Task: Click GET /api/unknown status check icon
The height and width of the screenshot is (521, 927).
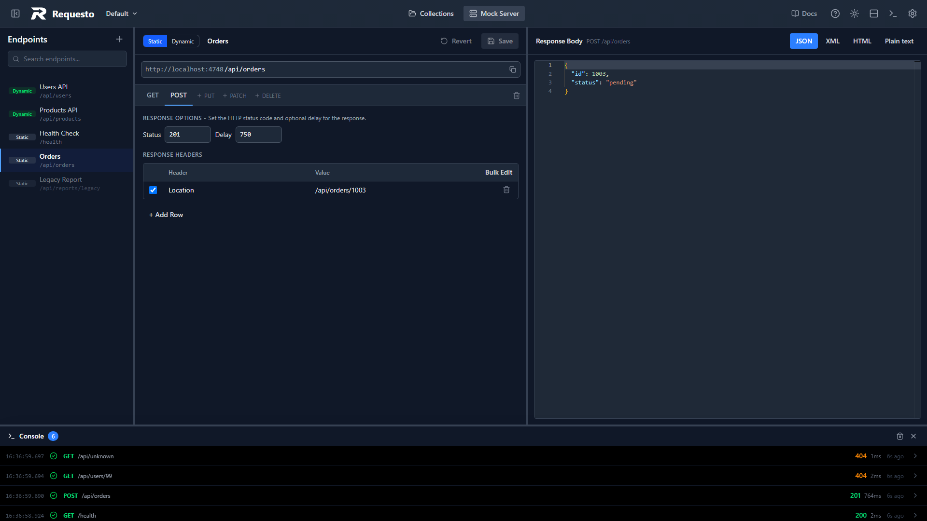Action: coord(54,456)
